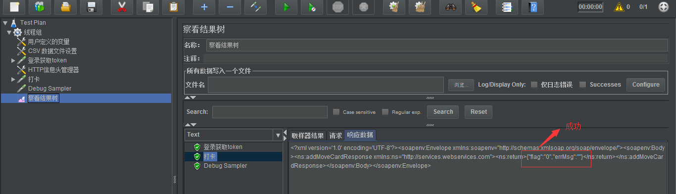Select Debug Sampler in test plan tree

click(49, 89)
